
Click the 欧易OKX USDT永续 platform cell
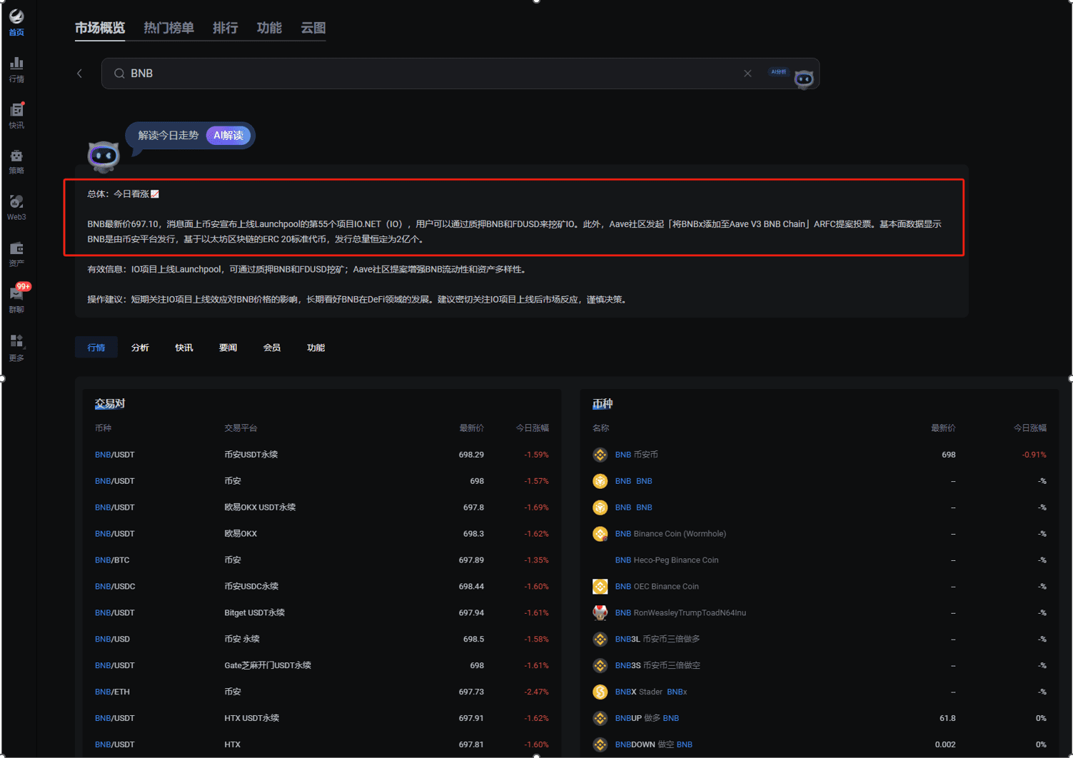click(x=260, y=507)
